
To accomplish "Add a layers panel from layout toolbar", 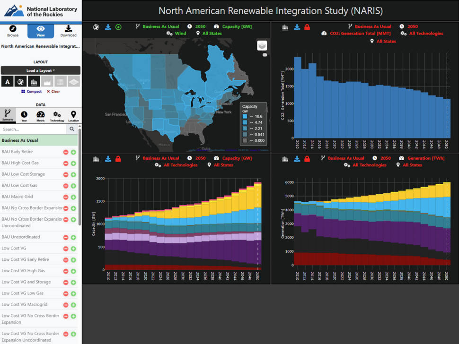I will tap(74, 82).
